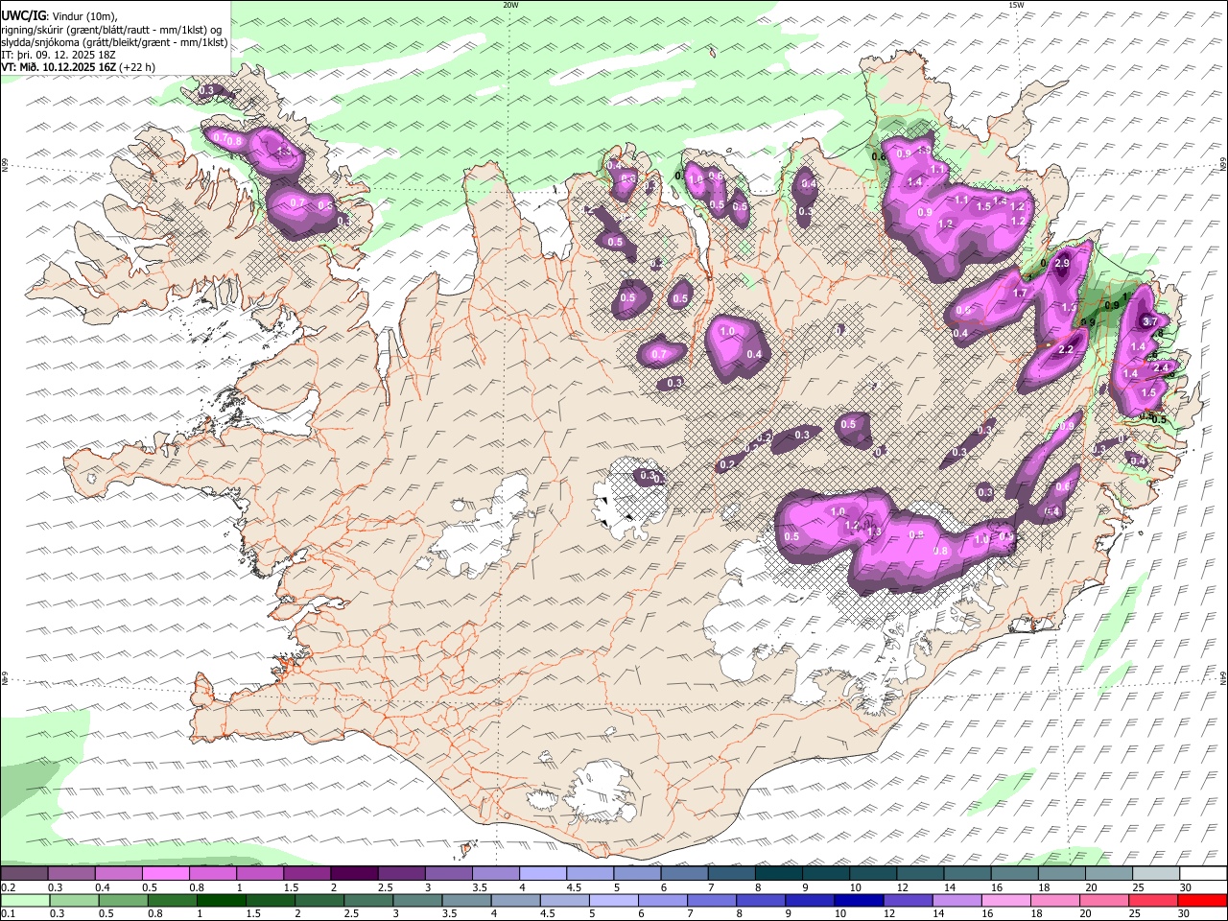Viewport: 1228px width, 921px height.
Task: Click the 1.7 precipitation value on the map
Action: (1021, 294)
